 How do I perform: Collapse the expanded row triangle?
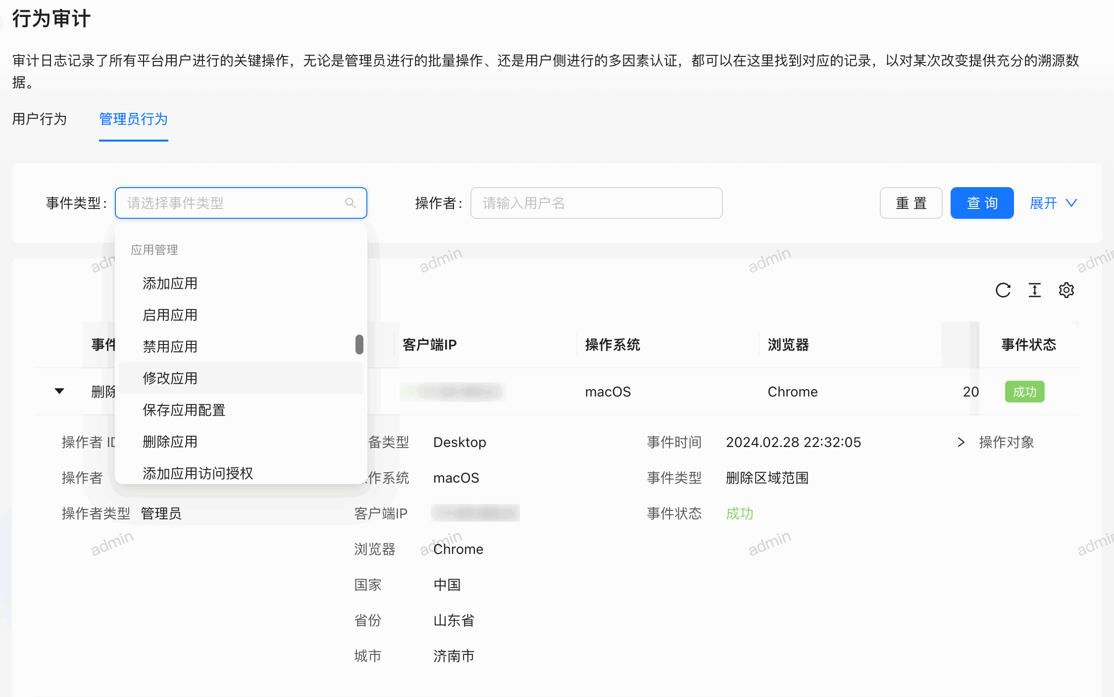(59, 391)
